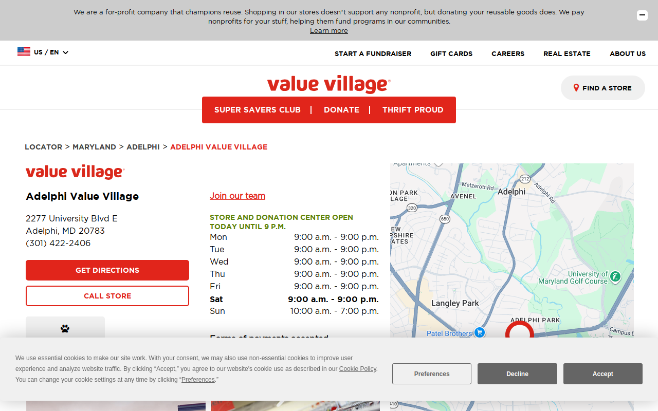Click the Adelphi label on map
This screenshot has height=411, width=658.
pos(511,192)
